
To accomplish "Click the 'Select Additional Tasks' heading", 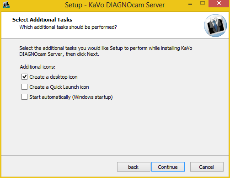I will (x=42, y=20).
